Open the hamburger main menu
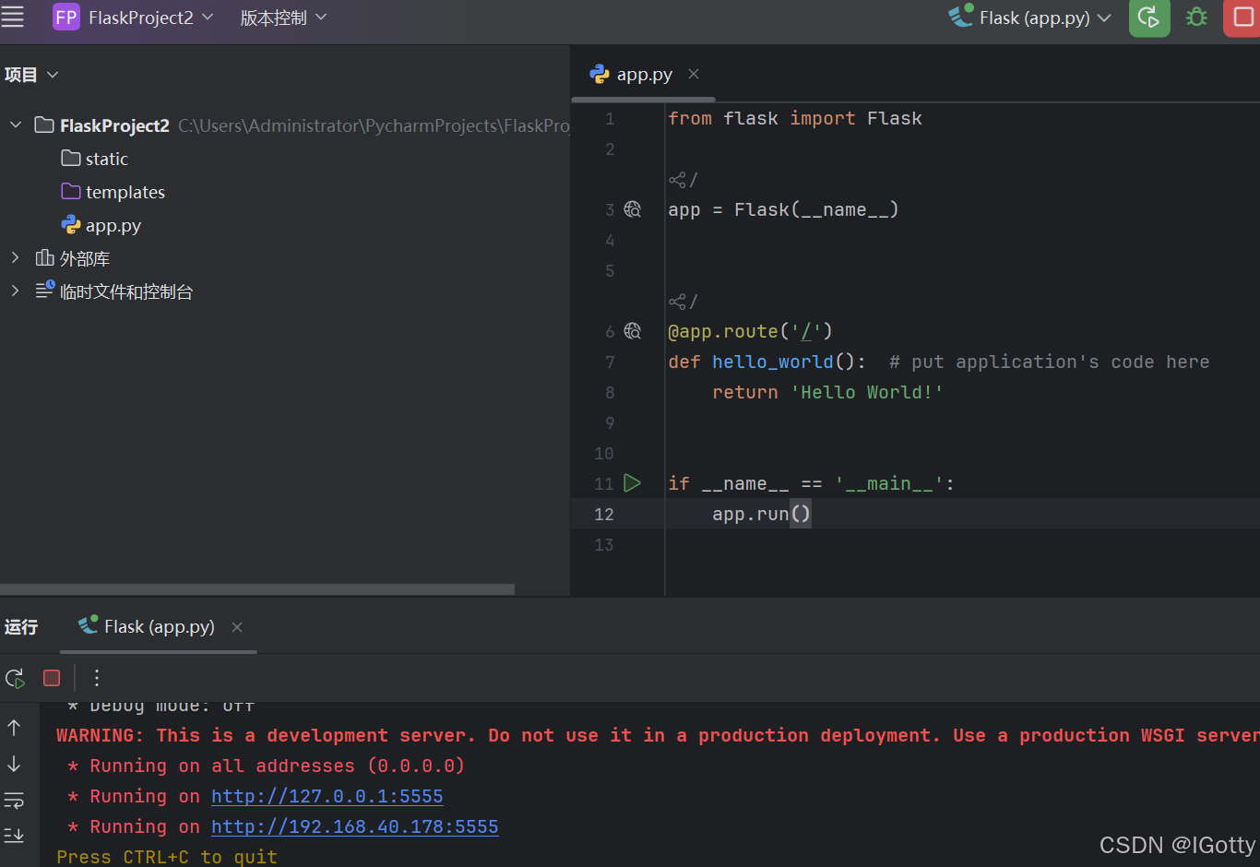The width and height of the screenshot is (1260, 867). point(13,17)
